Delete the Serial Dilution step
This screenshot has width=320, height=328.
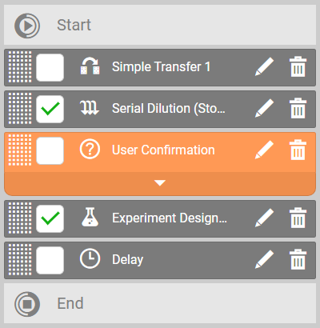(298, 108)
